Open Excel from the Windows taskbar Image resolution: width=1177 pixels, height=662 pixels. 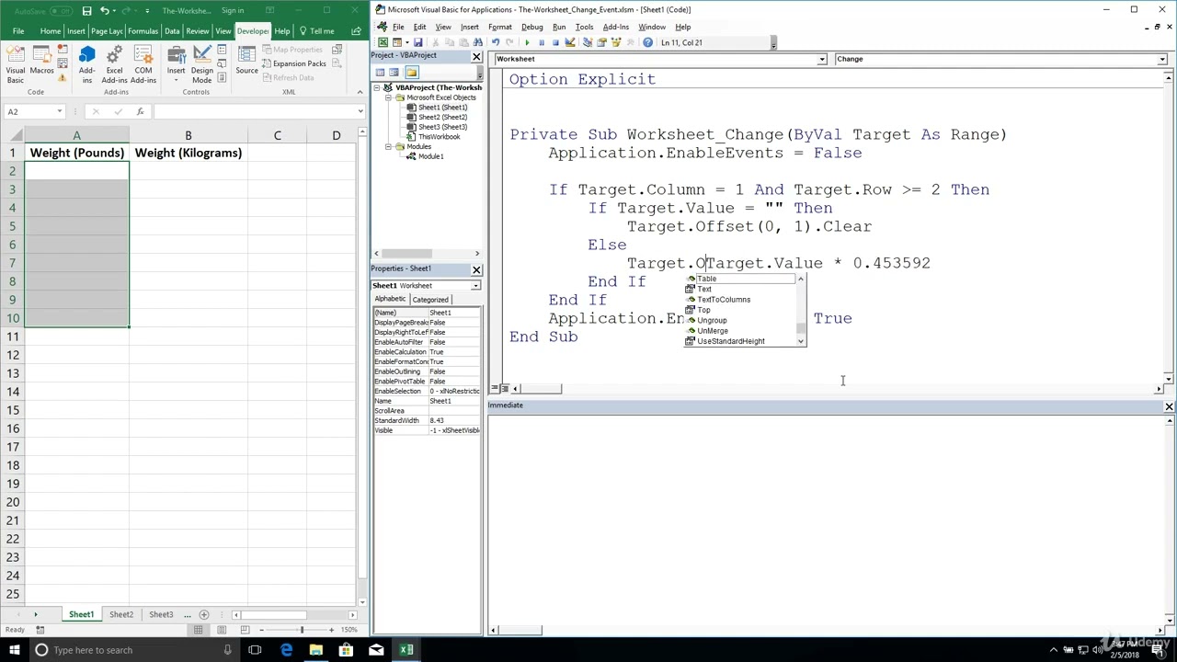click(x=406, y=650)
